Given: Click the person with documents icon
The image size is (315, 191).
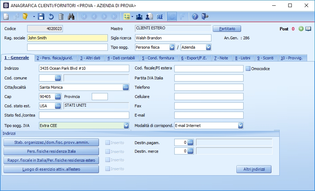Looking at the screenshot, I should click(149, 16).
